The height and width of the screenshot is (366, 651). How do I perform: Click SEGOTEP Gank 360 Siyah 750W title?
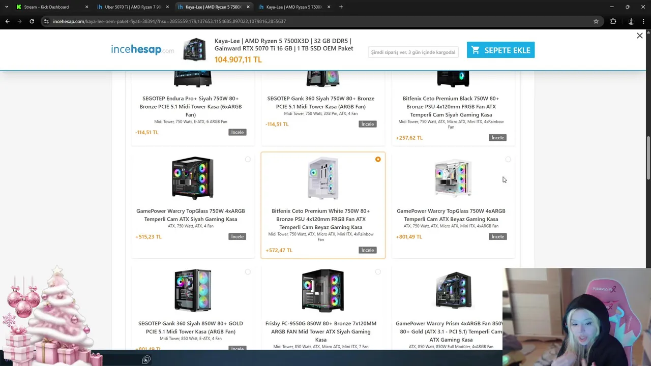pyautogui.click(x=321, y=102)
